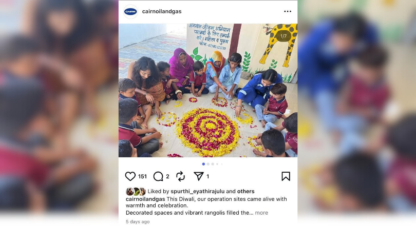This screenshot has width=416, height=227.
Task: Like the post with heart icon
Action: (130, 176)
